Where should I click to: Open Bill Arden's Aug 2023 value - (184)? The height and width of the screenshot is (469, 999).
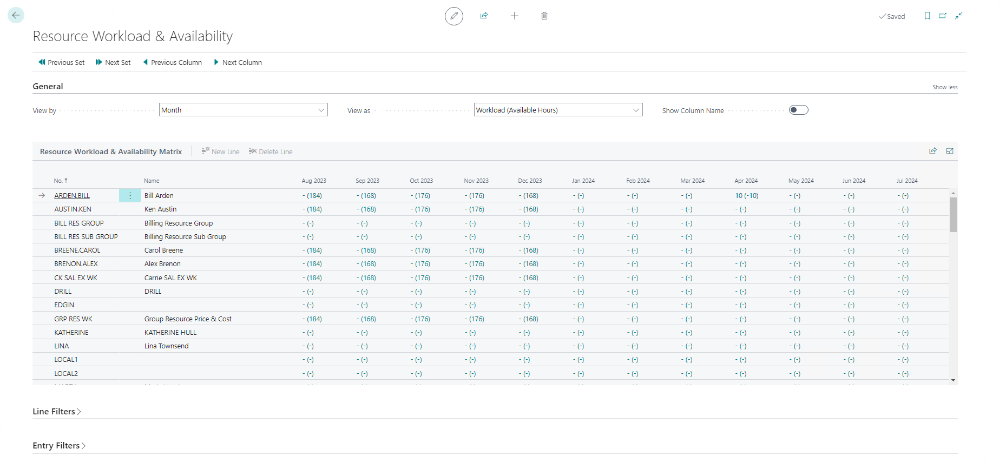click(x=312, y=196)
